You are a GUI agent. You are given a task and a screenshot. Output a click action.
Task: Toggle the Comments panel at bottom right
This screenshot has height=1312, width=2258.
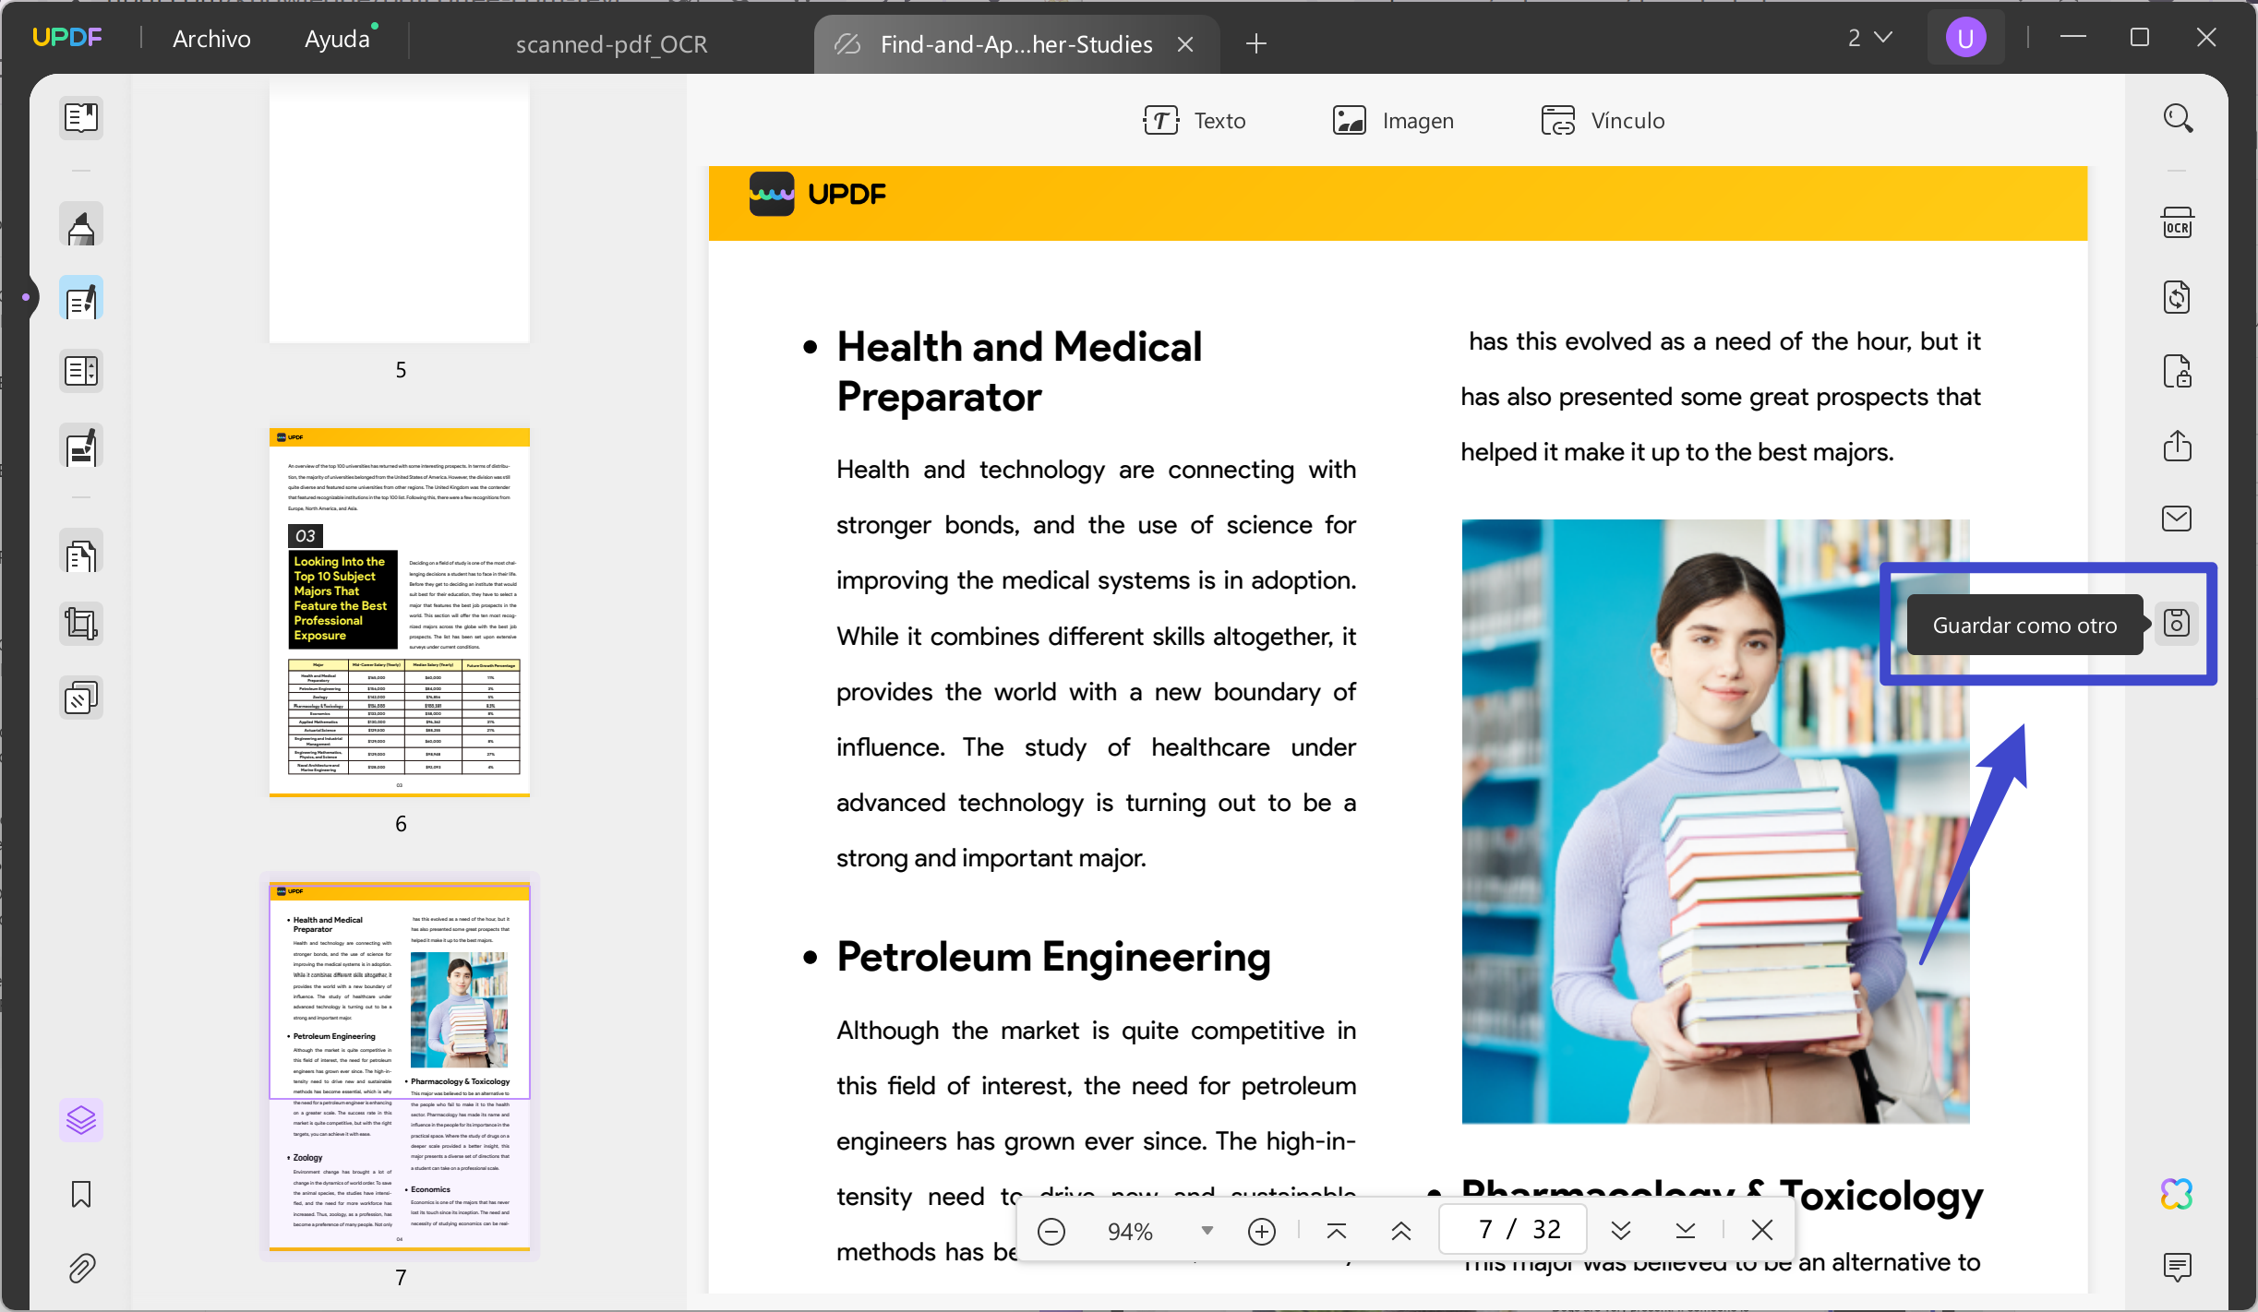(2176, 1267)
